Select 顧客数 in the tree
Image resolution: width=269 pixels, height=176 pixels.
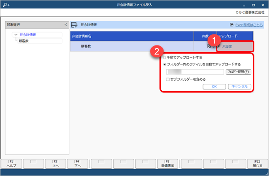click(23, 41)
